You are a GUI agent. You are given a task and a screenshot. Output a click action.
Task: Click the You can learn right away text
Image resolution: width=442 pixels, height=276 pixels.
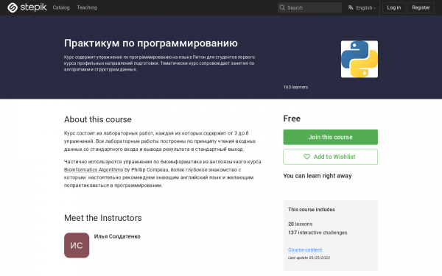tap(318, 176)
